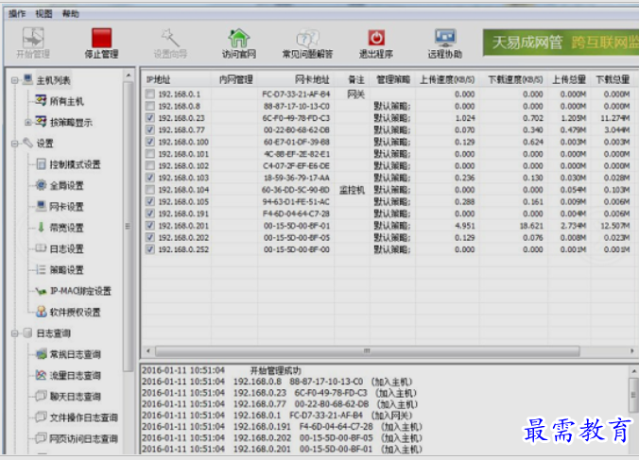
Task: Open the 文件操作日志查询 icon
Action: [41, 417]
